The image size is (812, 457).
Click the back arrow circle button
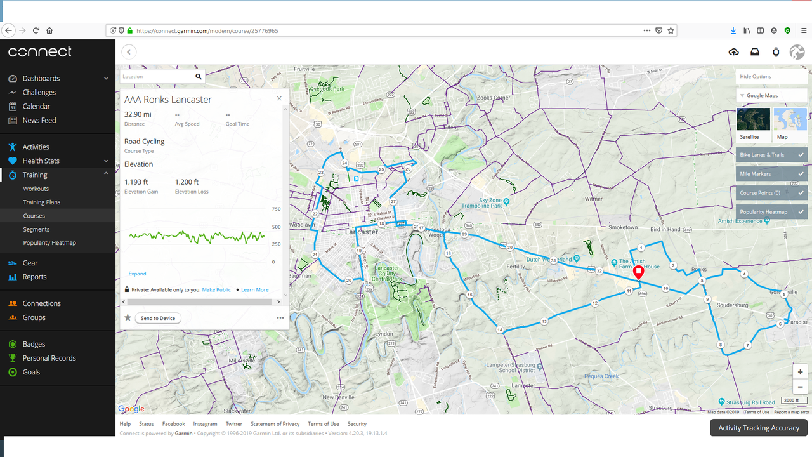click(x=129, y=52)
